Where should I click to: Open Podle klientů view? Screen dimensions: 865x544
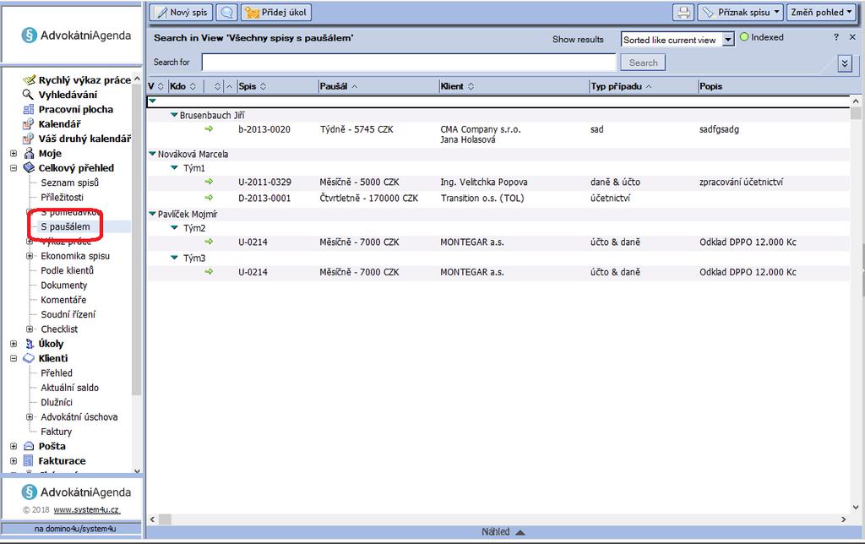67,270
